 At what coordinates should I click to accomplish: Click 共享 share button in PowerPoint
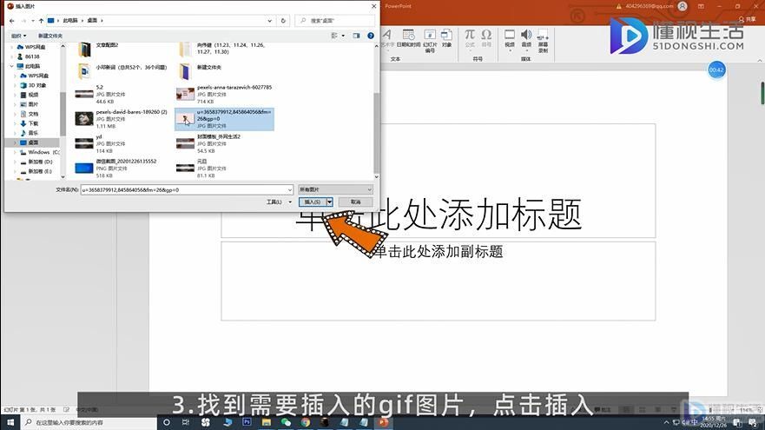pyautogui.click(x=747, y=19)
